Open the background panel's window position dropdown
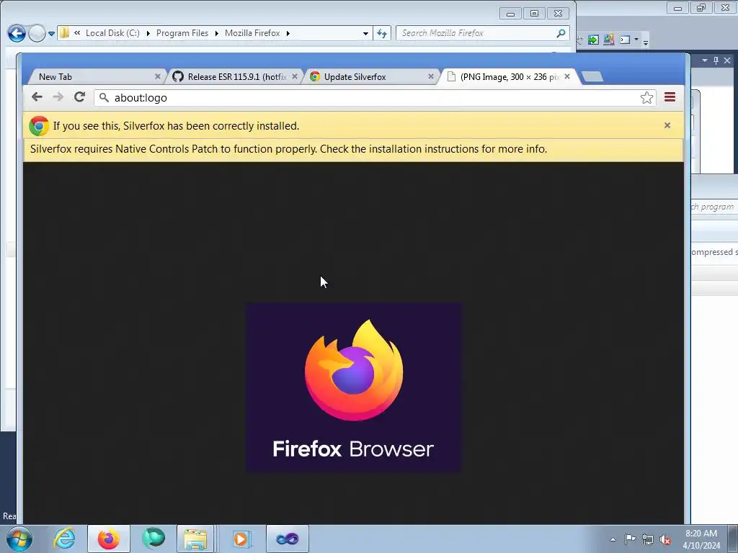Viewport: 738px width, 553px height. [705, 60]
